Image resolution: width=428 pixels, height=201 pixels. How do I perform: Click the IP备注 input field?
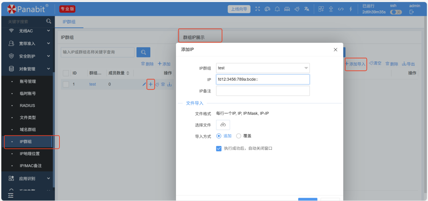pyautogui.click(x=262, y=91)
